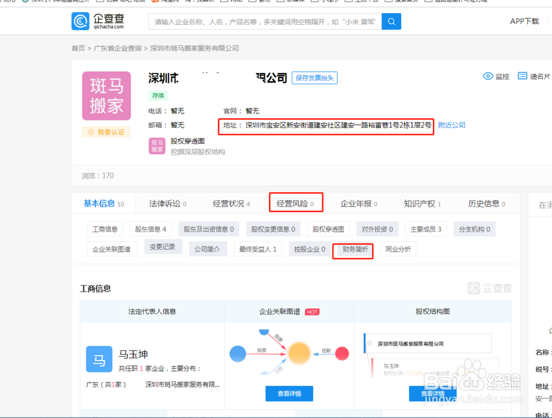The width and height of the screenshot is (552, 418).
Task: Click 法定代表人信息 column header
Action: 152,311
